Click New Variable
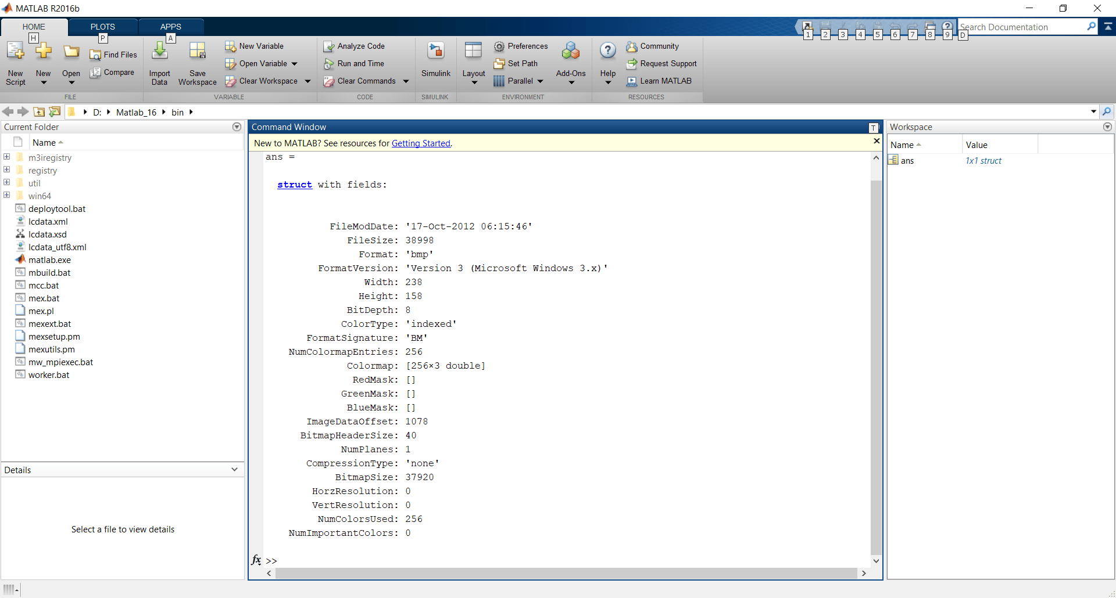Viewport: 1116px width, 598px height. pyautogui.click(x=255, y=46)
